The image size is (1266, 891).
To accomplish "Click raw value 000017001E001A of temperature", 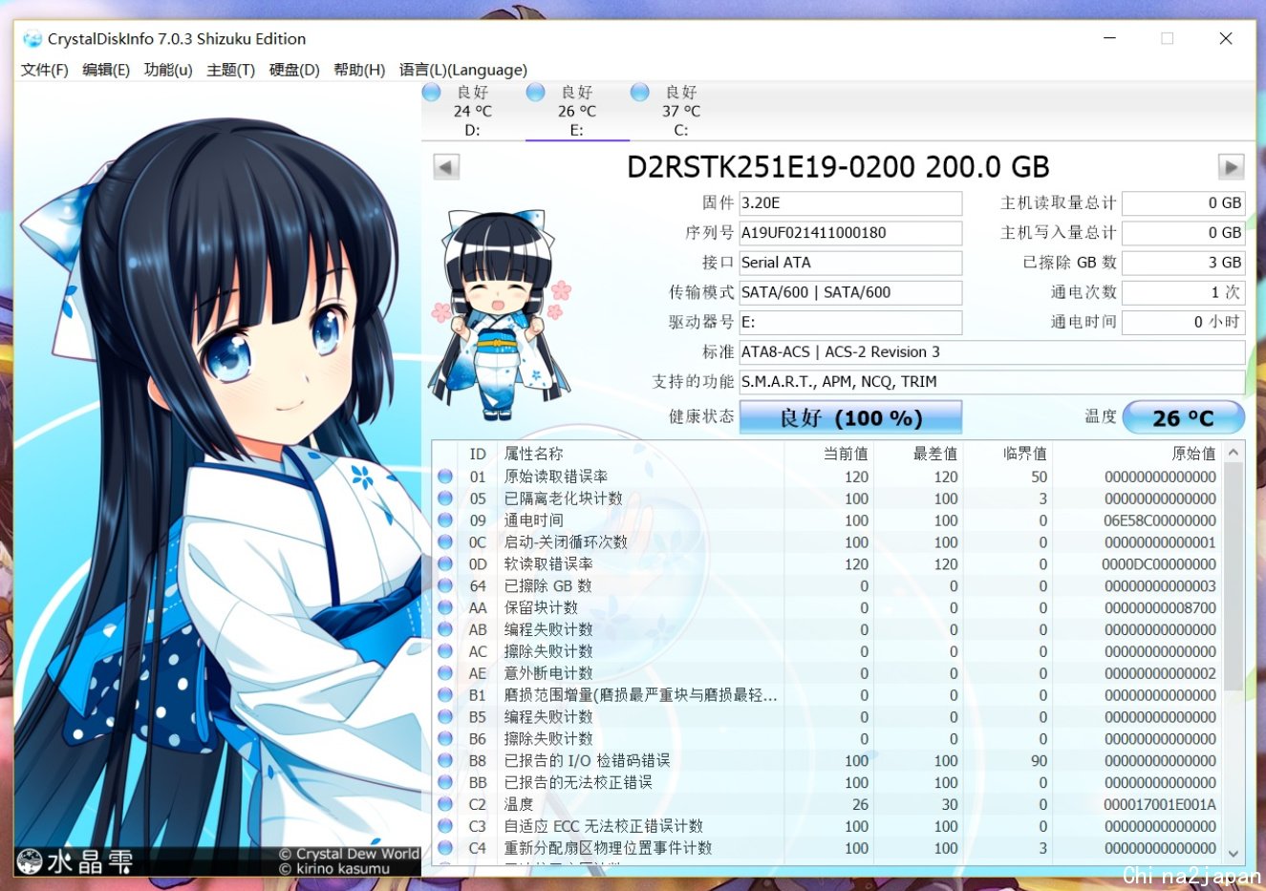I will pyautogui.click(x=1160, y=805).
